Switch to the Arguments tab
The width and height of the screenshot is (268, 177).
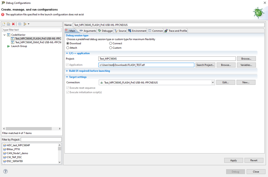point(88,31)
